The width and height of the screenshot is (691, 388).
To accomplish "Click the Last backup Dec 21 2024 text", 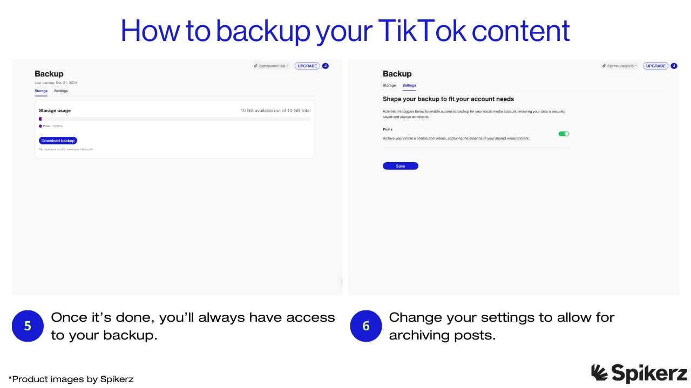I will coord(56,82).
